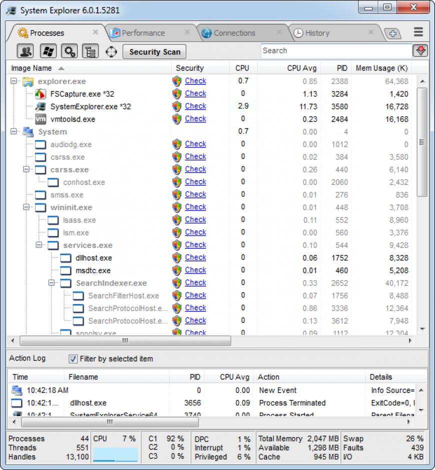Viewport: 435px width, 470px height.
Task: Collapse the services.exe tree node
Action: click(x=38, y=245)
